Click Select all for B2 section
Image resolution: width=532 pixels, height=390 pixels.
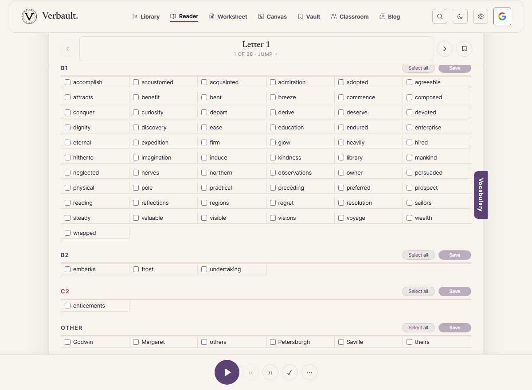pos(419,255)
